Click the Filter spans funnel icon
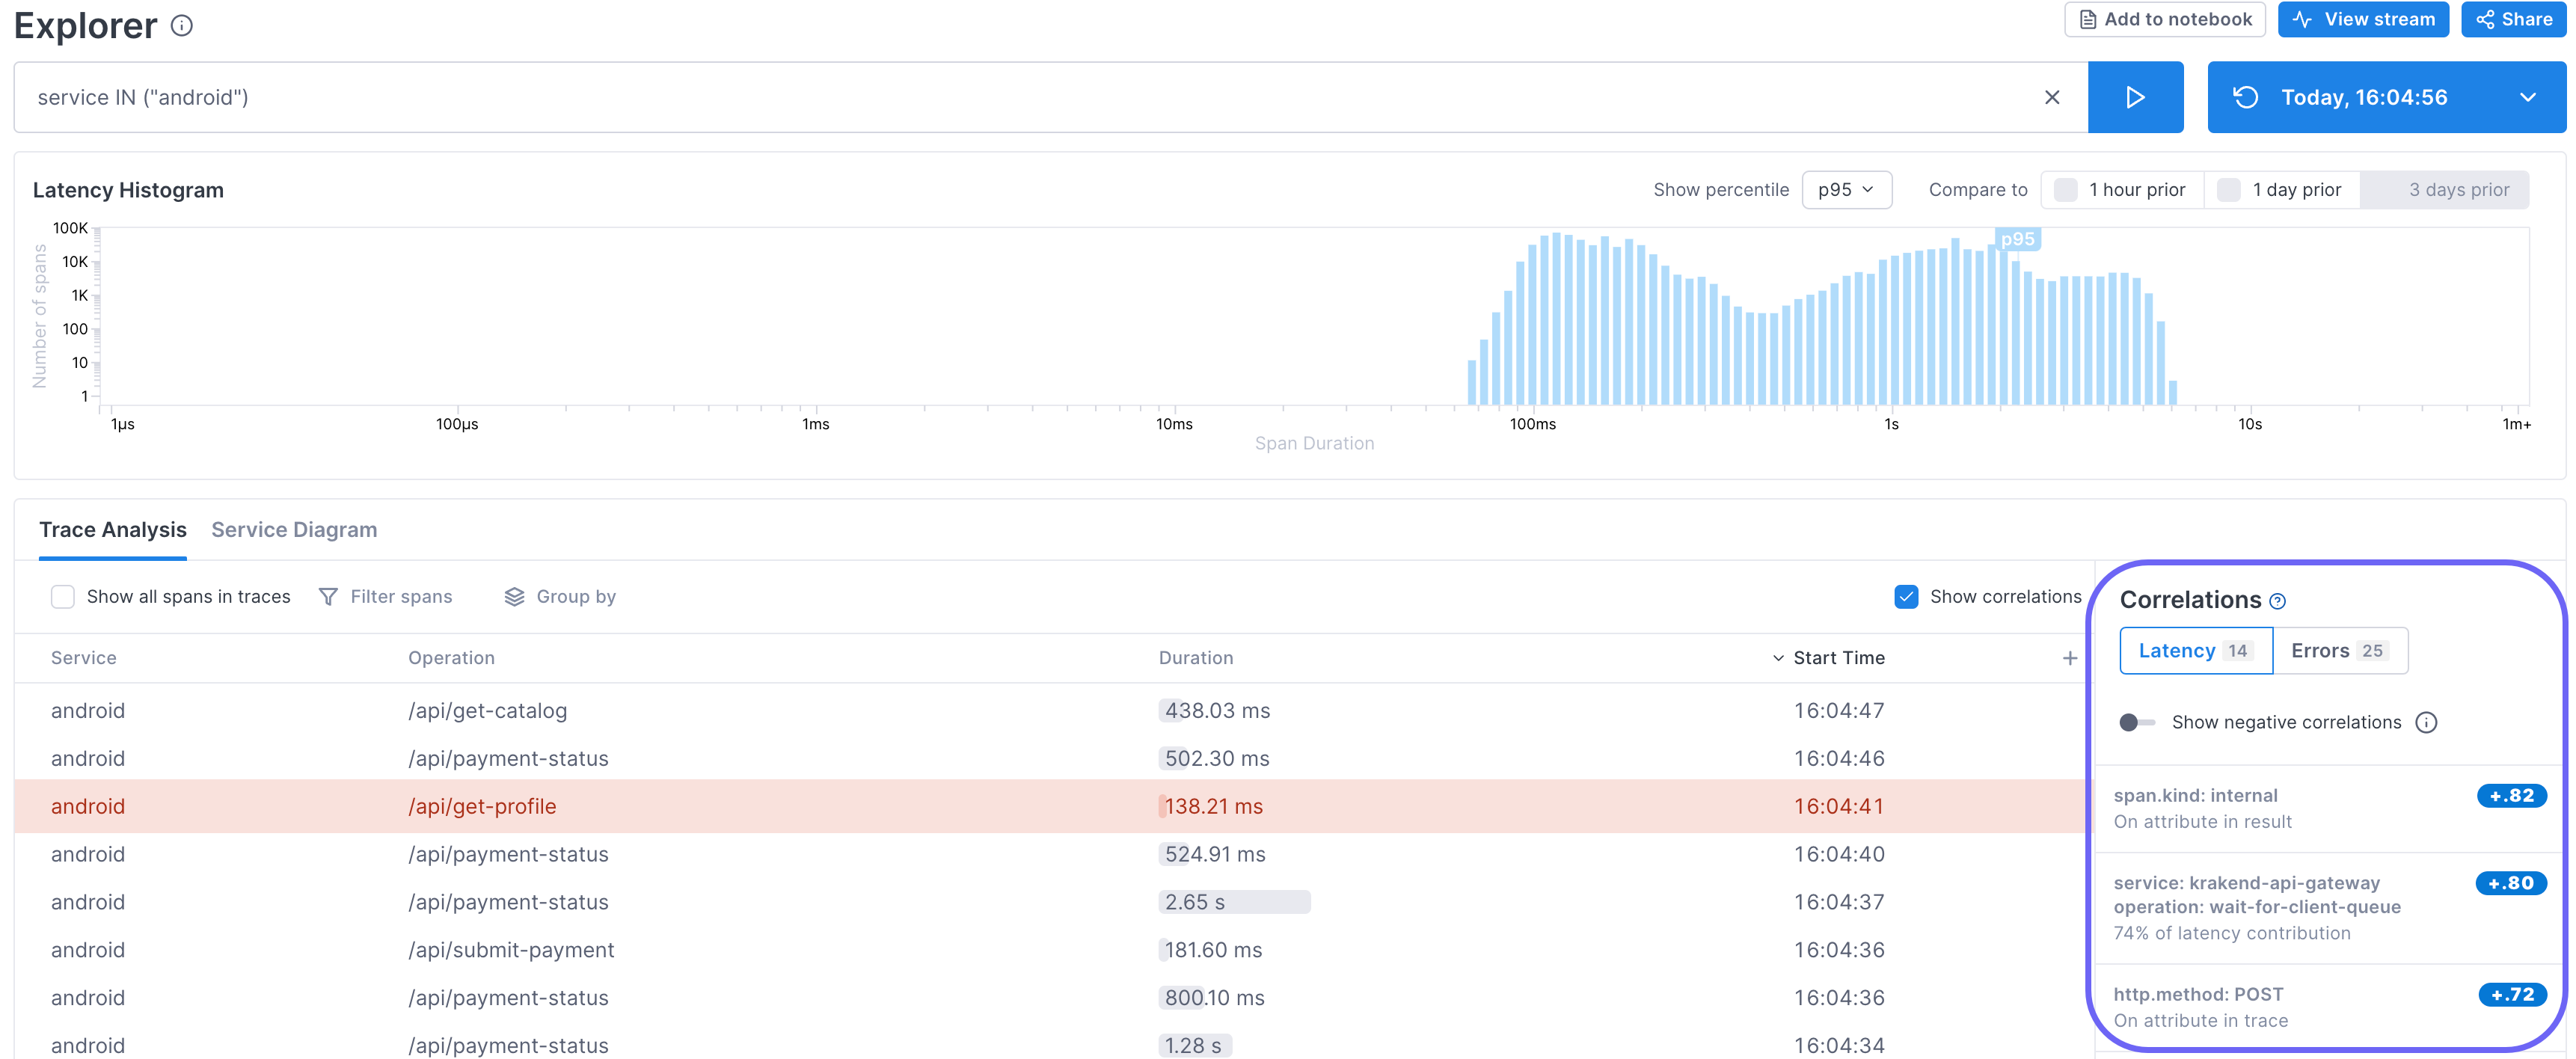The height and width of the screenshot is (1059, 2576). coord(328,597)
